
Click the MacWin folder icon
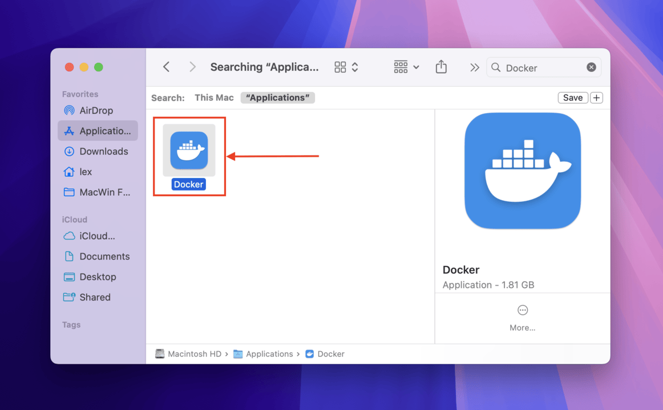click(x=69, y=192)
